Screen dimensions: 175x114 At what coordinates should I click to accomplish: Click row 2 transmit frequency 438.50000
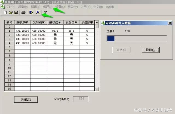pos(39,35)
